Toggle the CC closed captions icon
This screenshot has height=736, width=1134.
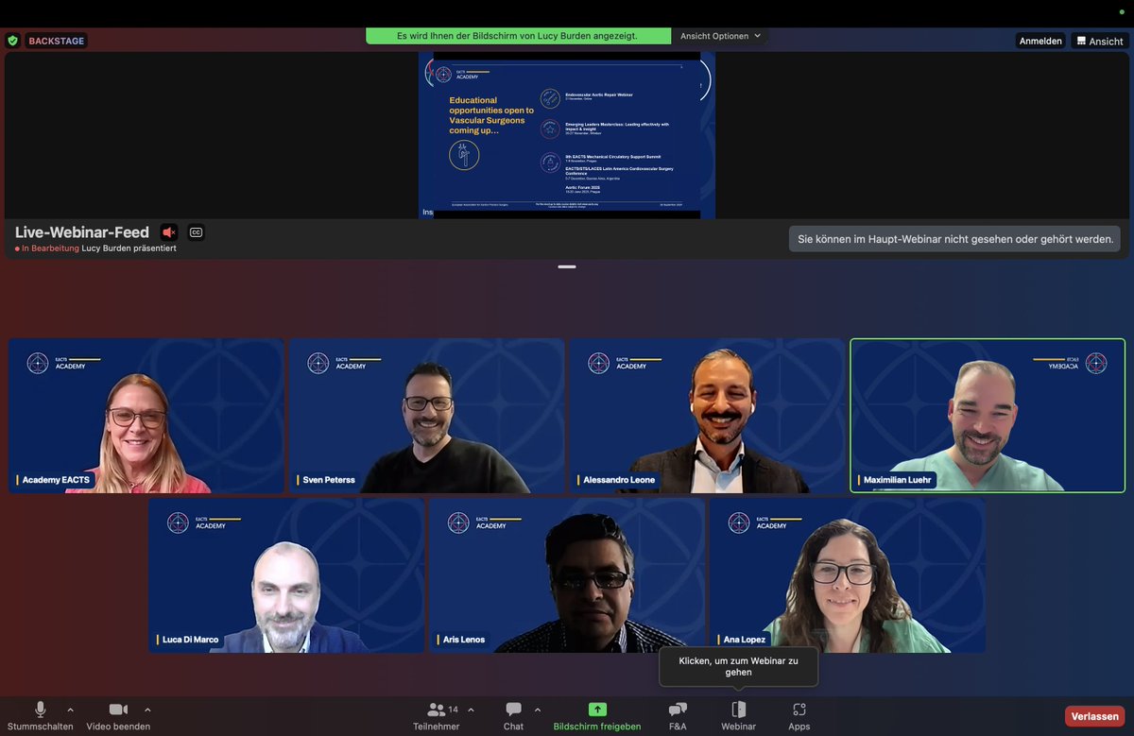coord(197,232)
